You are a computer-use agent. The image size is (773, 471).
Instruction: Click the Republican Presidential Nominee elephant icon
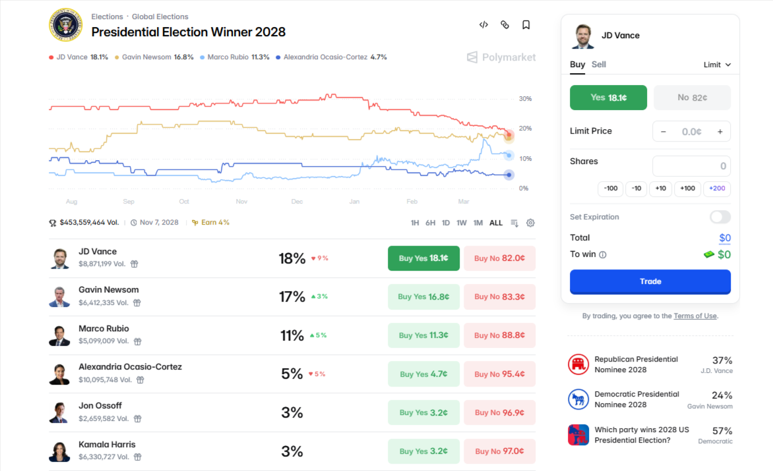point(578,364)
